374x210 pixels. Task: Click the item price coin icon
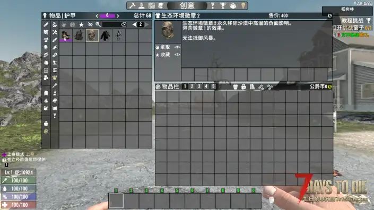[x=329, y=16]
